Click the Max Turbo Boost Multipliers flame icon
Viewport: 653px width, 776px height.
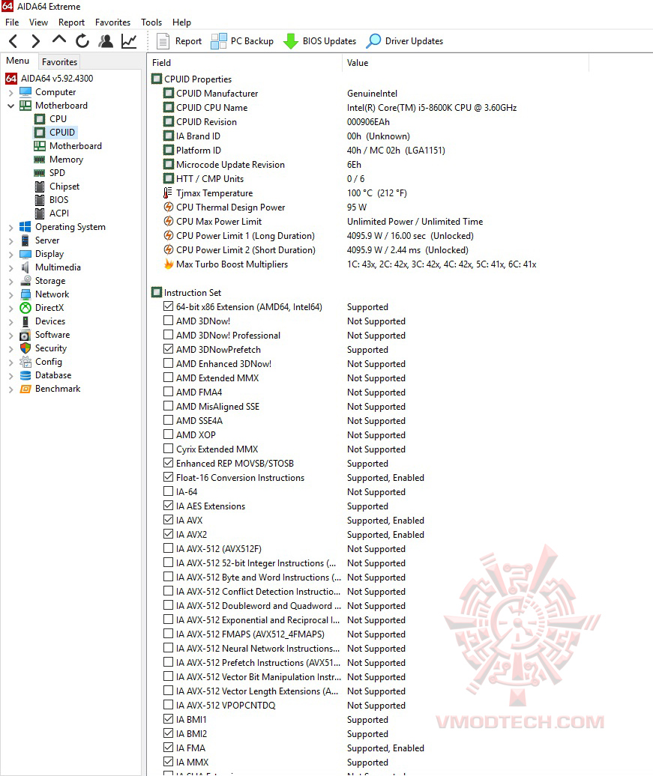(169, 264)
